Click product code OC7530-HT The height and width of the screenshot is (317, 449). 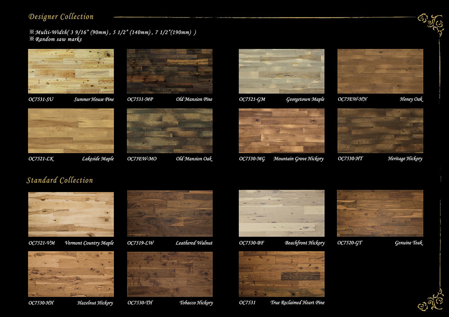pos(350,159)
